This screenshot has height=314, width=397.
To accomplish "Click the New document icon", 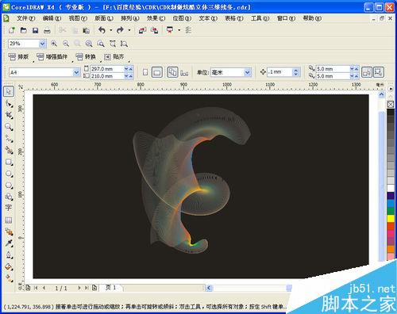I will point(12,30).
